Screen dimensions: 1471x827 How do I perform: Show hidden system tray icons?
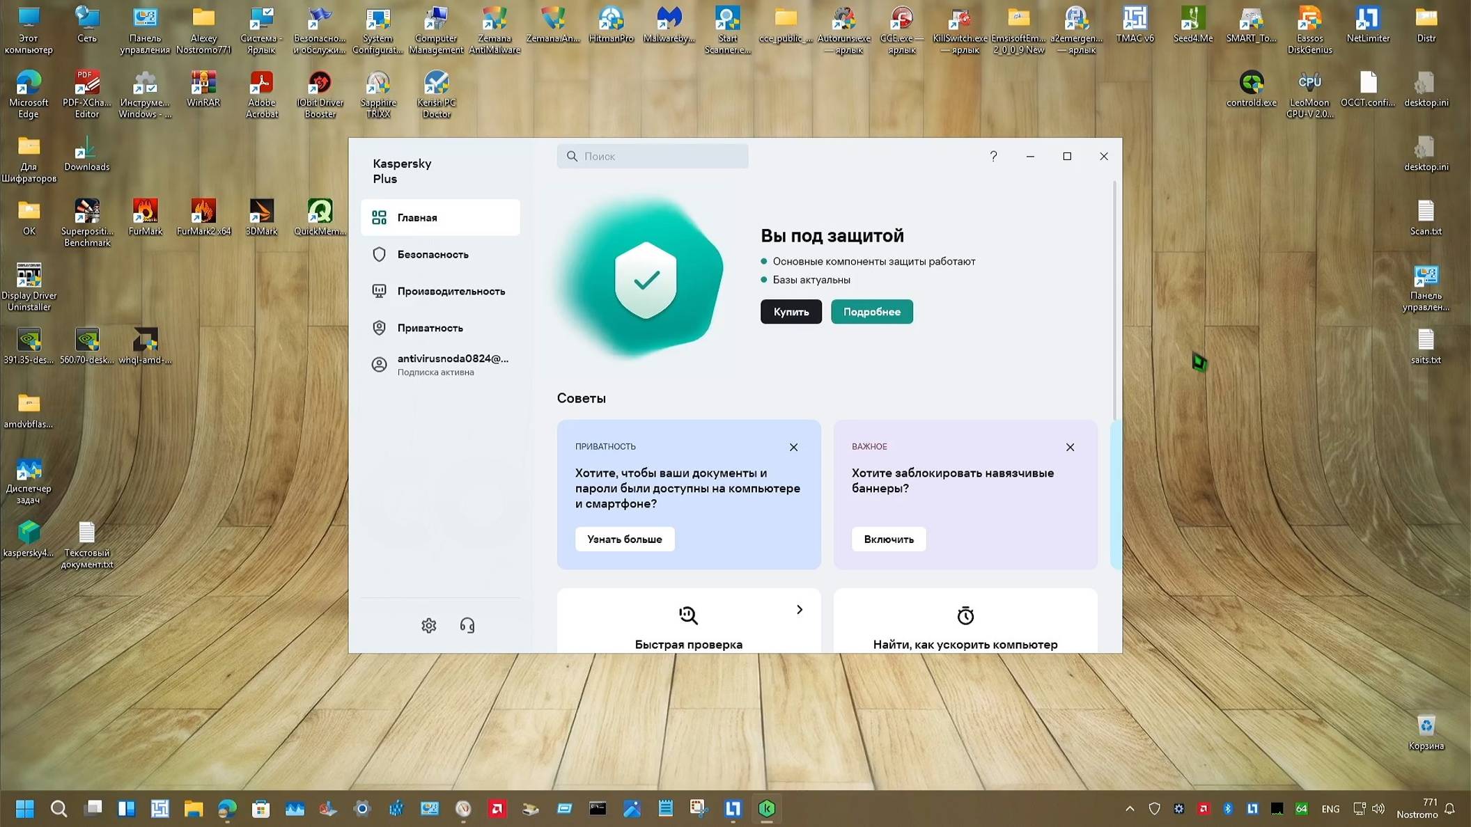[1130, 808]
